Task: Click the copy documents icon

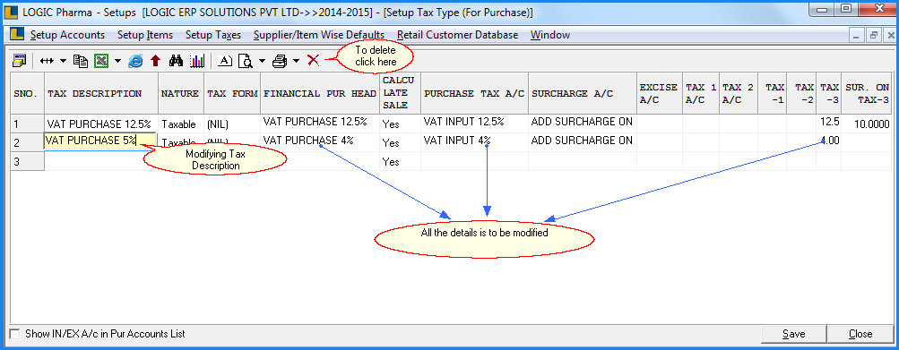Action: pos(81,60)
